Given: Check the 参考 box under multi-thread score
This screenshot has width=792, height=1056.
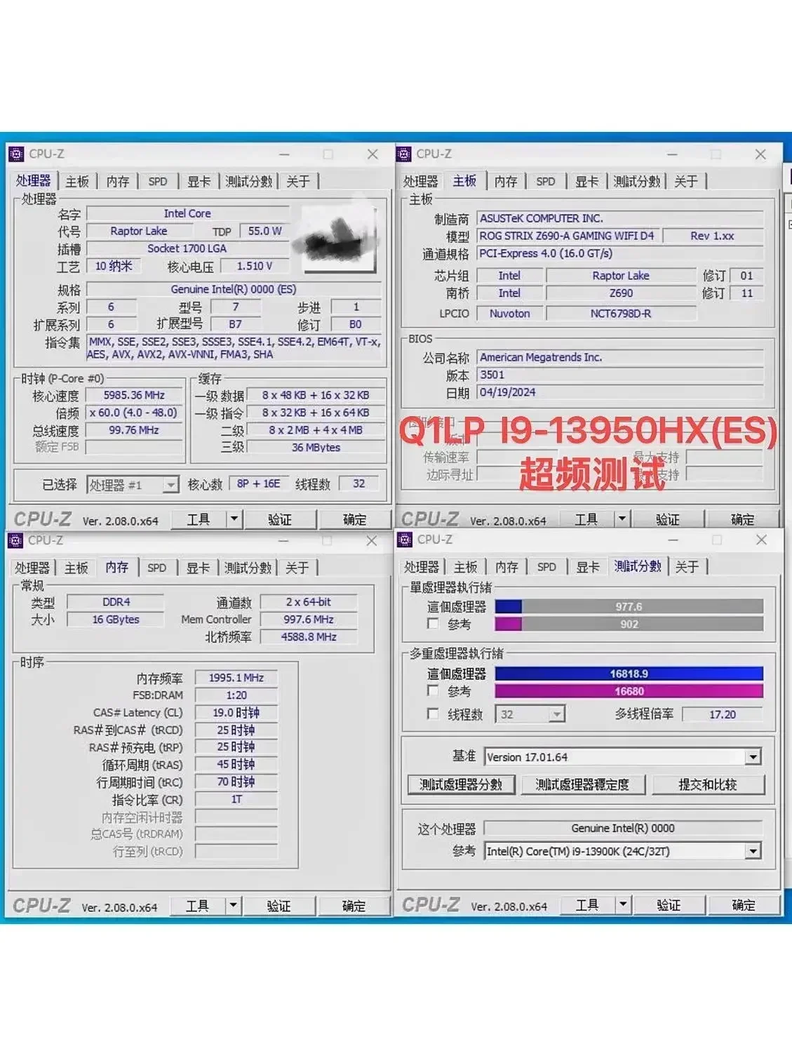Looking at the screenshot, I should (x=434, y=691).
